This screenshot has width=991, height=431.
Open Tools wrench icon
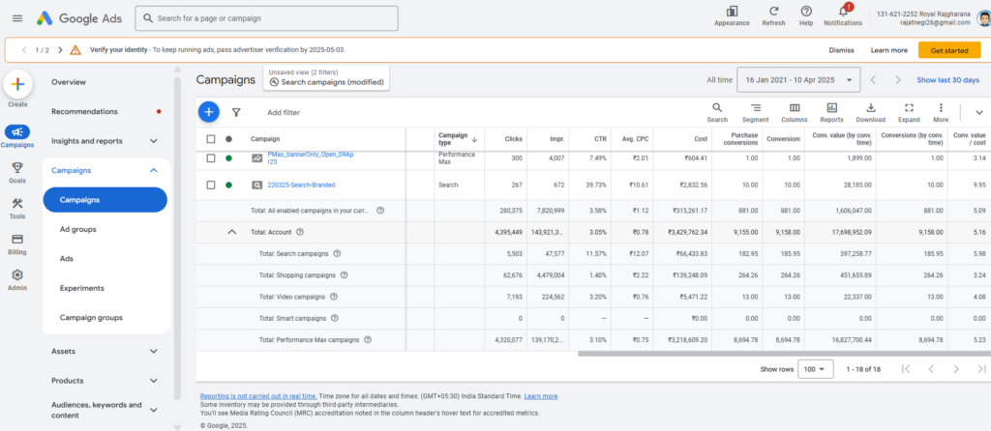[x=17, y=203]
